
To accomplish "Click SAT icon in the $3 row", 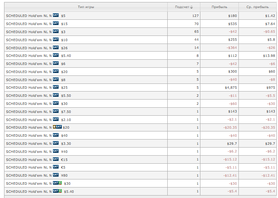I will click(x=56, y=31).
